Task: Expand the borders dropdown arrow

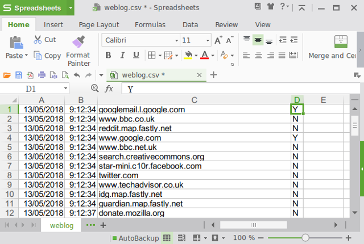Action: [x=160, y=56]
